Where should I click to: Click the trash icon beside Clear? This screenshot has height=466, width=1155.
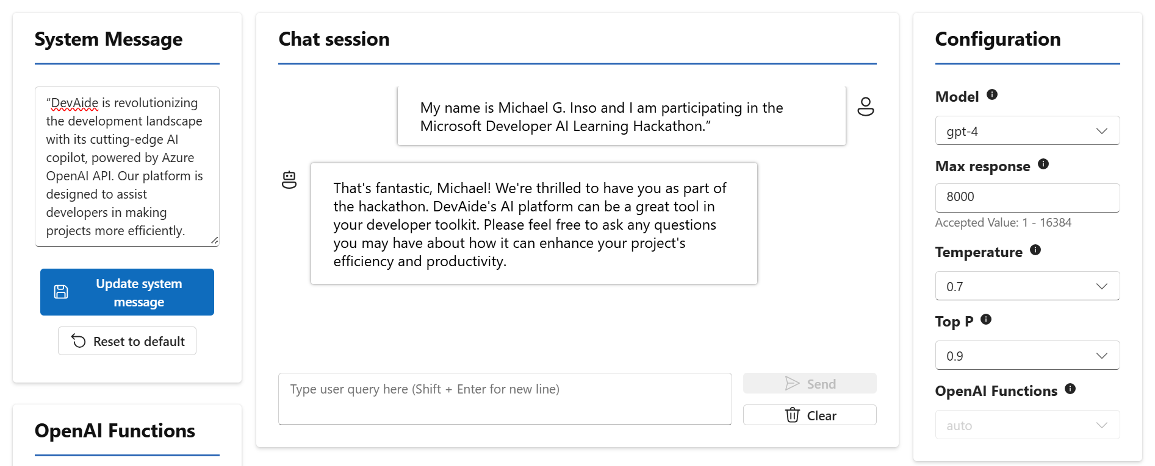pos(792,415)
